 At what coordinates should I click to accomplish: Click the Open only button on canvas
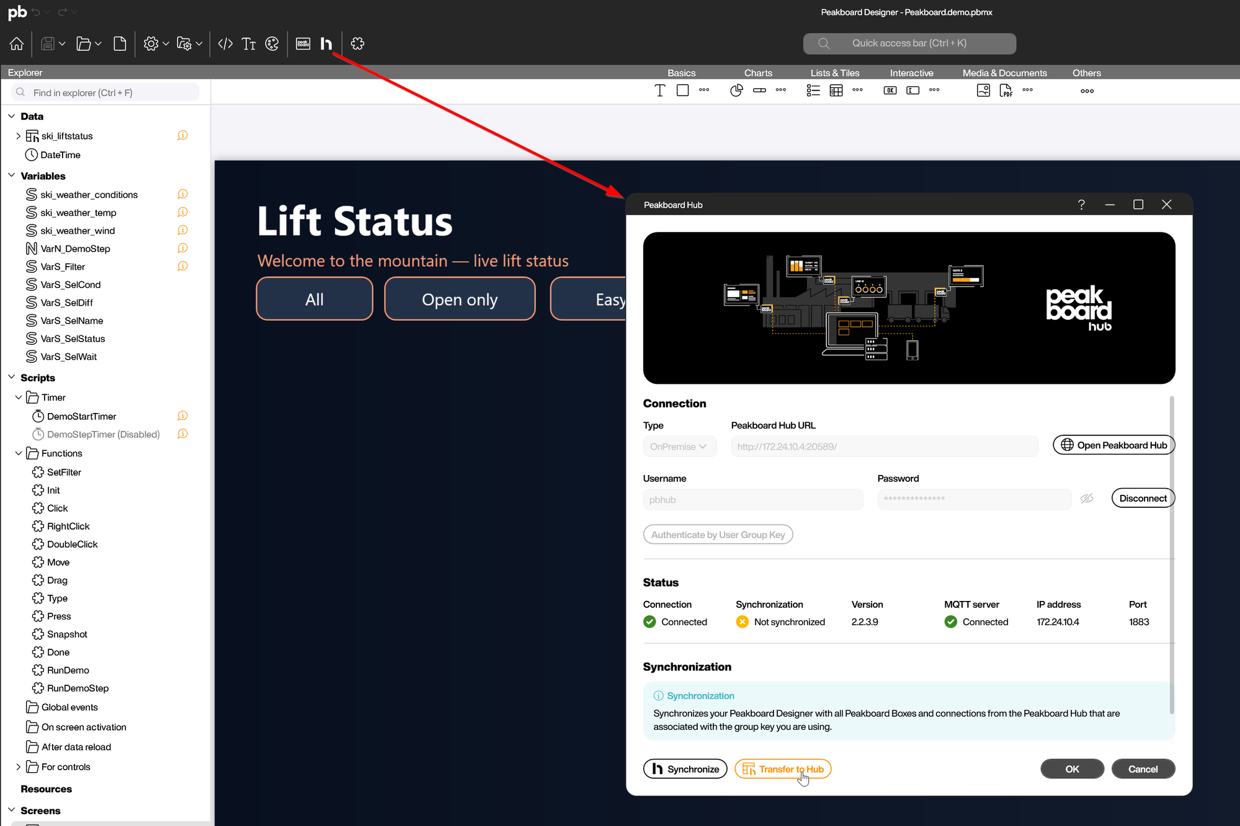point(460,299)
